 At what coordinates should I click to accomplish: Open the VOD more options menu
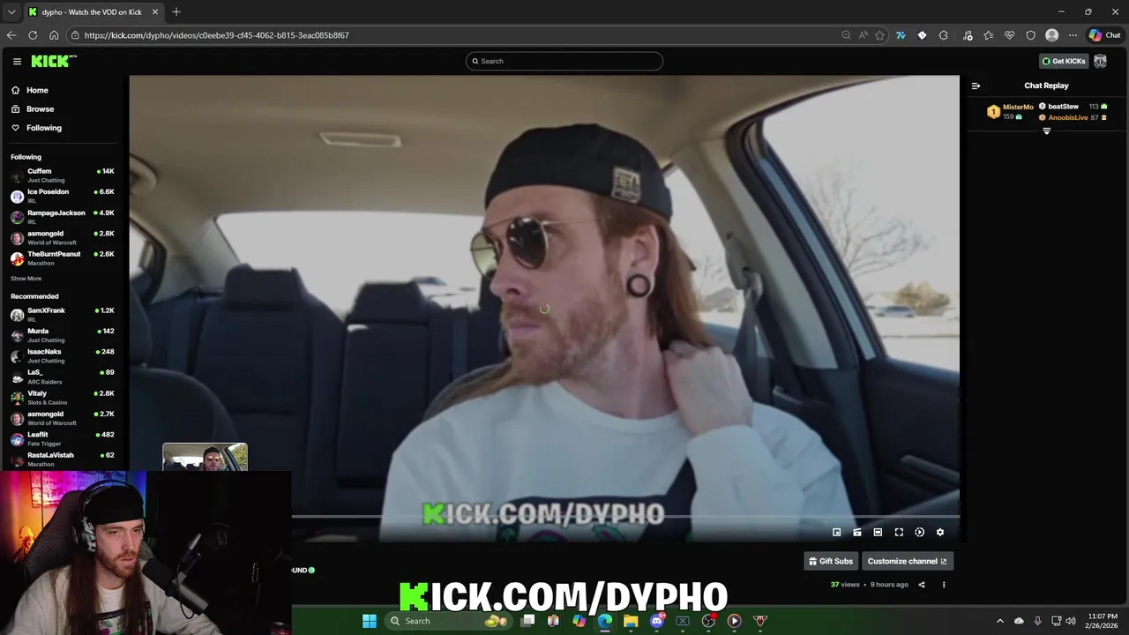click(x=944, y=585)
